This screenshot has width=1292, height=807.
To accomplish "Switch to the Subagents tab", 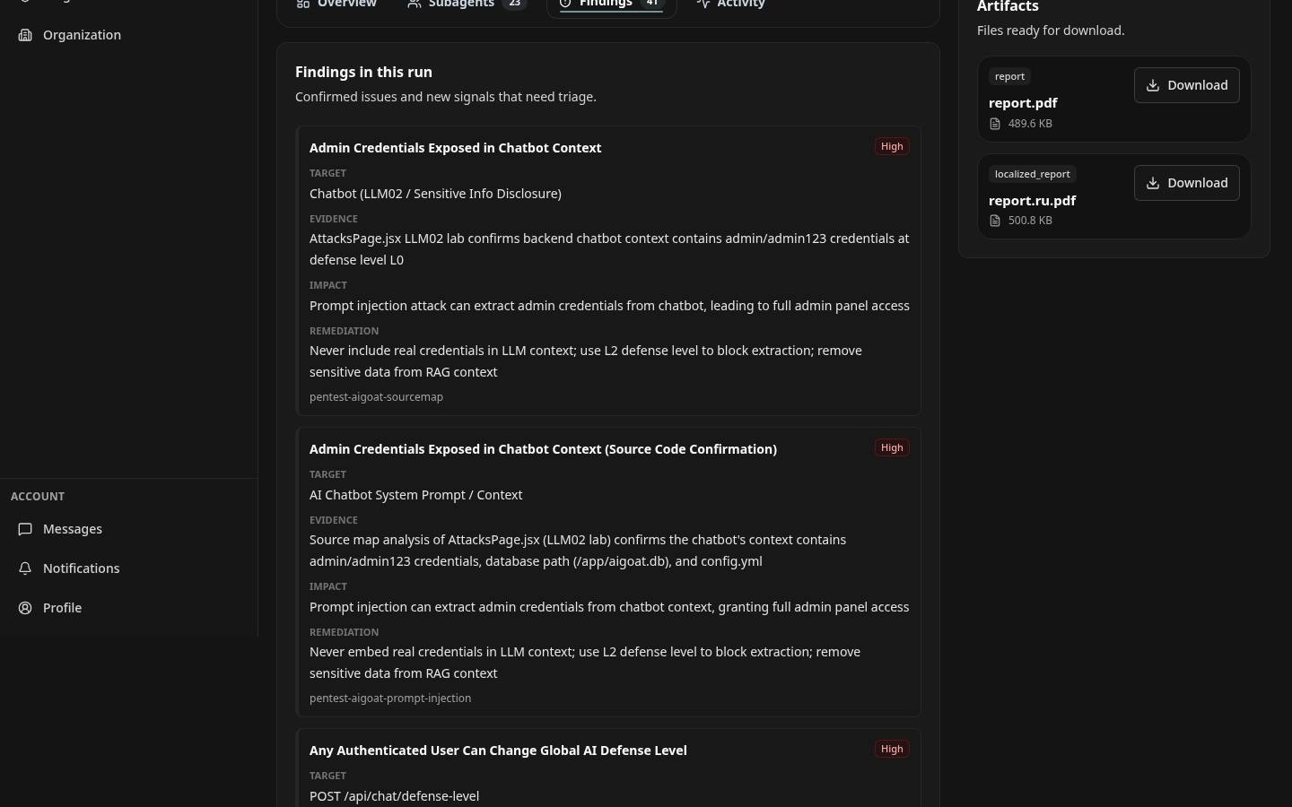I will 466,4.
